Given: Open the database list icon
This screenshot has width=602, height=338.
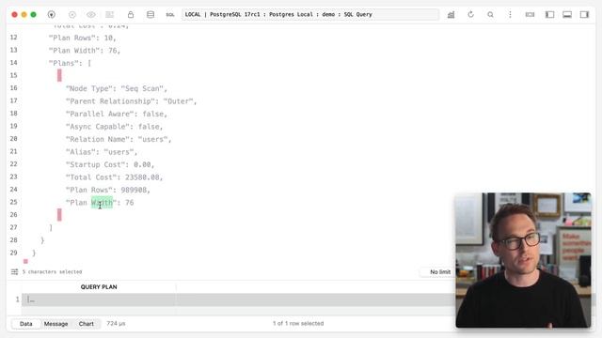Looking at the screenshot, I should tap(150, 15).
